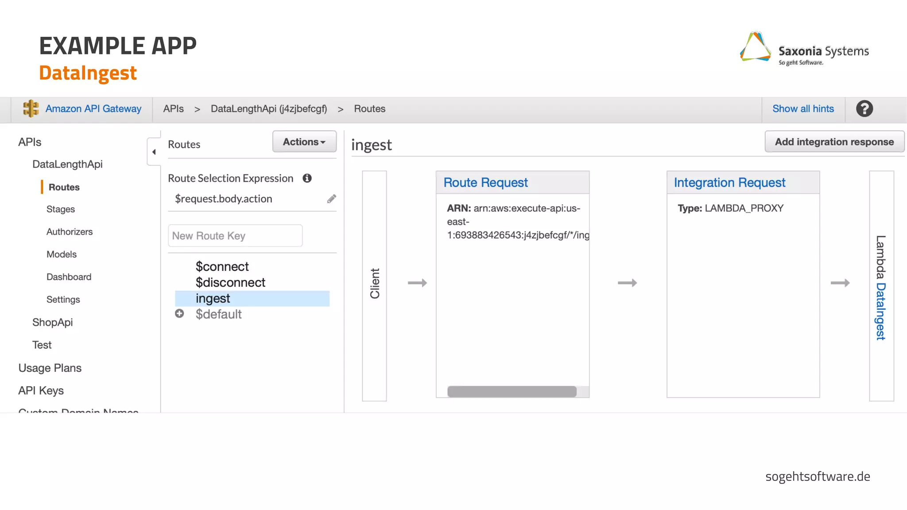Open Stages in the sidebar
907x510 pixels.
[61, 209]
